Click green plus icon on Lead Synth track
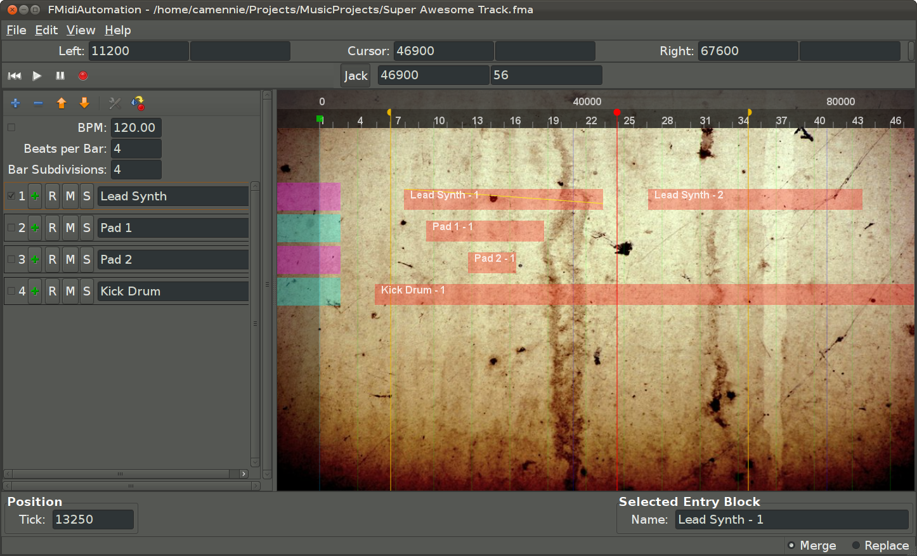 pos(36,197)
